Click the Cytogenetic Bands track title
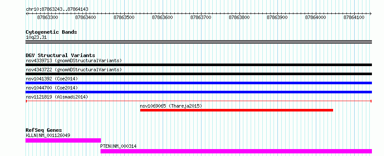 [51, 32]
